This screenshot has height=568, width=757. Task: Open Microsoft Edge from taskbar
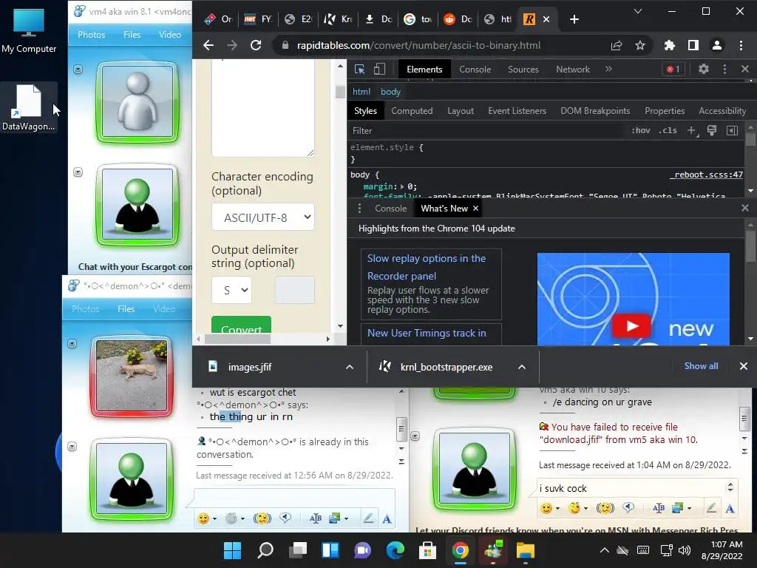point(395,550)
